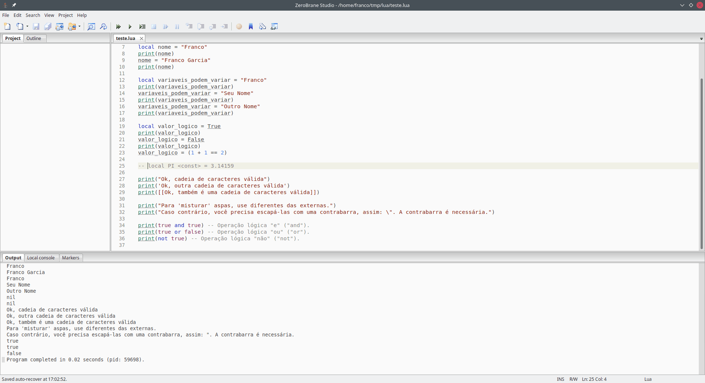Open the Markers tab
The width and height of the screenshot is (705, 383).
pos(70,258)
